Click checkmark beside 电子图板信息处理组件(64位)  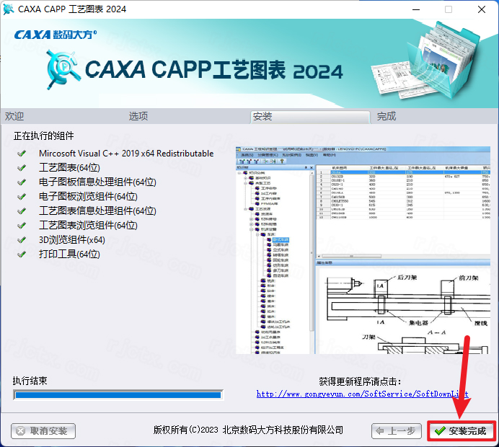22,182
